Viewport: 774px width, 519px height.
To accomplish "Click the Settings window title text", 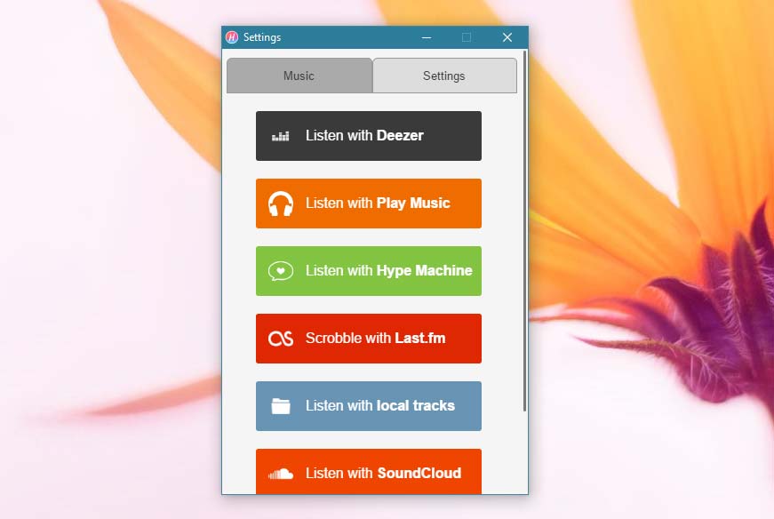I will click(262, 37).
